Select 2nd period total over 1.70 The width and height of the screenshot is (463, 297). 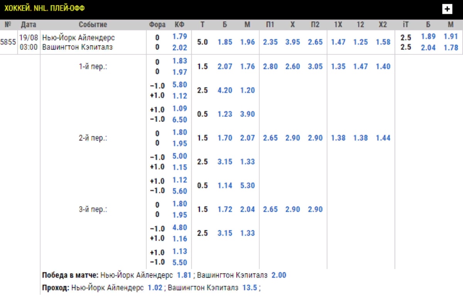(x=225, y=138)
